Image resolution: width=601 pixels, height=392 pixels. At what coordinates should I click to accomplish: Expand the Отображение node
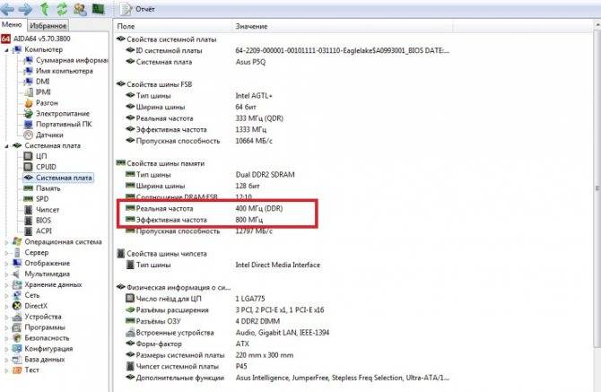click(6, 264)
